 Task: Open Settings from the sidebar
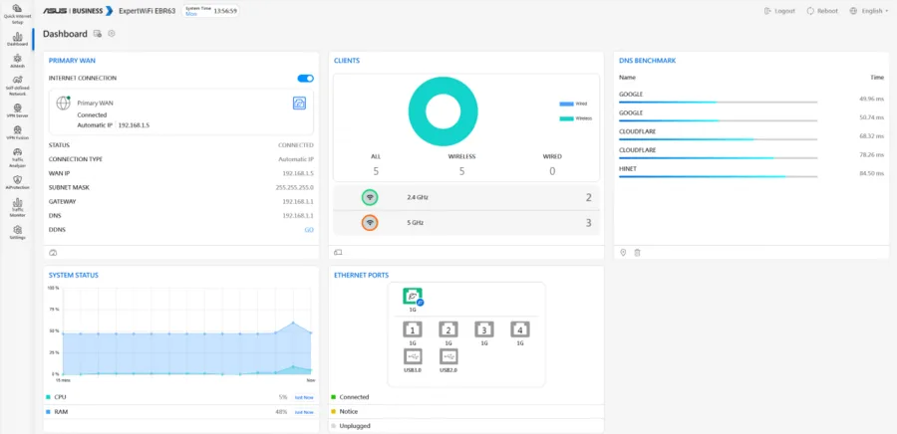pos(17,232)
